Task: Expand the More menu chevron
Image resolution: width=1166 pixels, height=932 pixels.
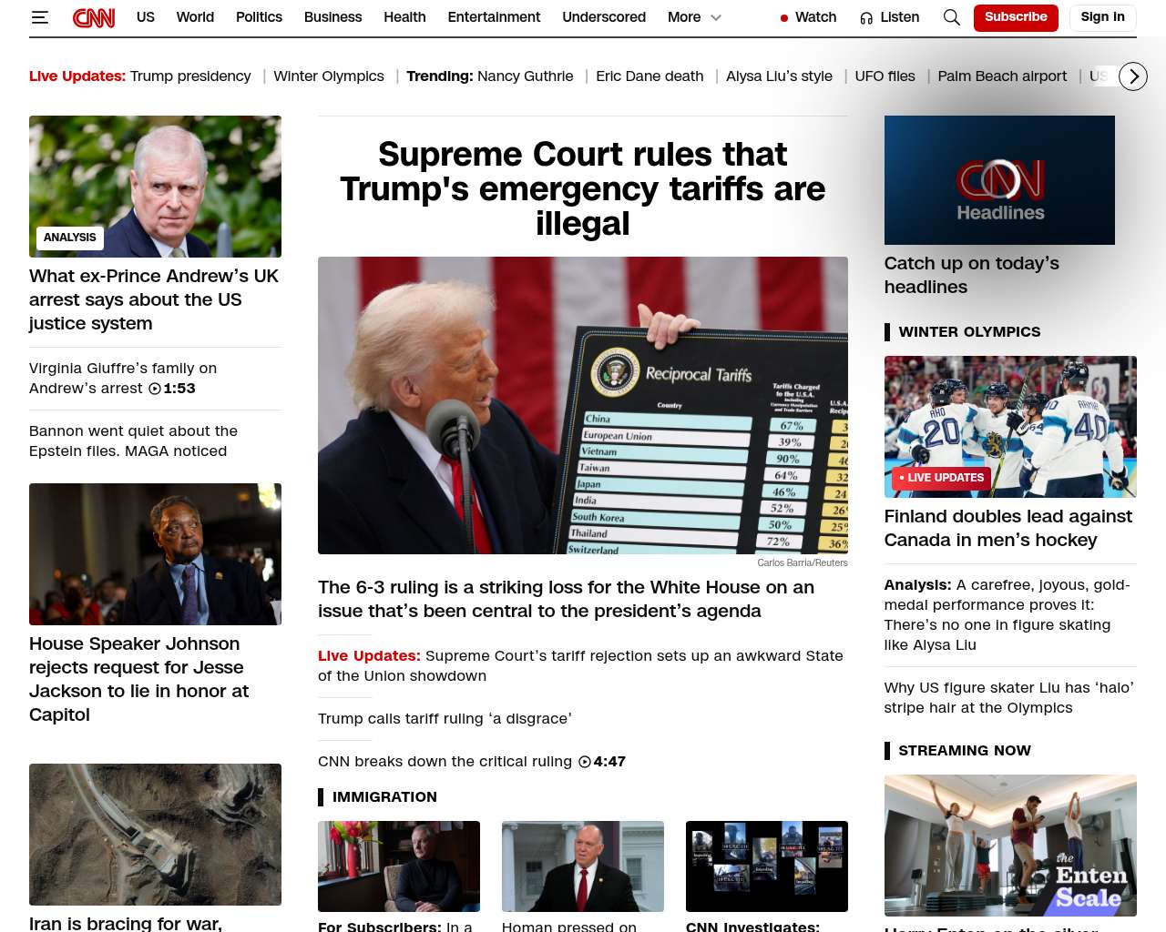Action: [716, 17]
